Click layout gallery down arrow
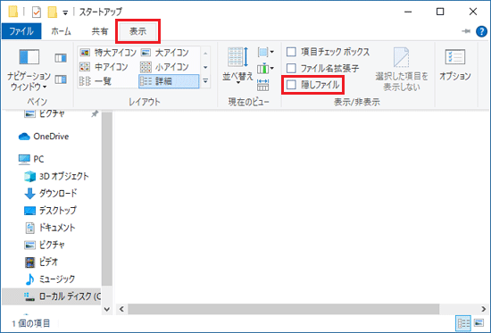Viewport: 491px width, 333px height. (205, 67)
